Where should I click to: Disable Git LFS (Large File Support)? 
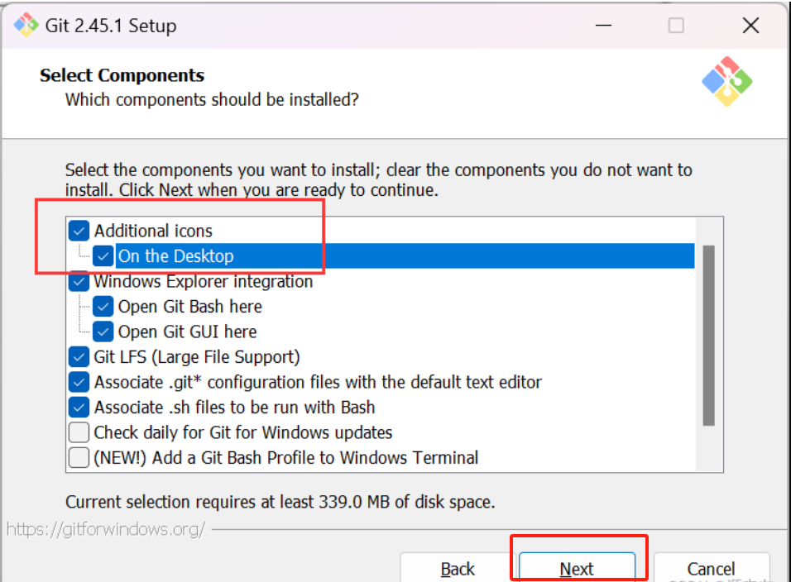click(x=79, y=357)
